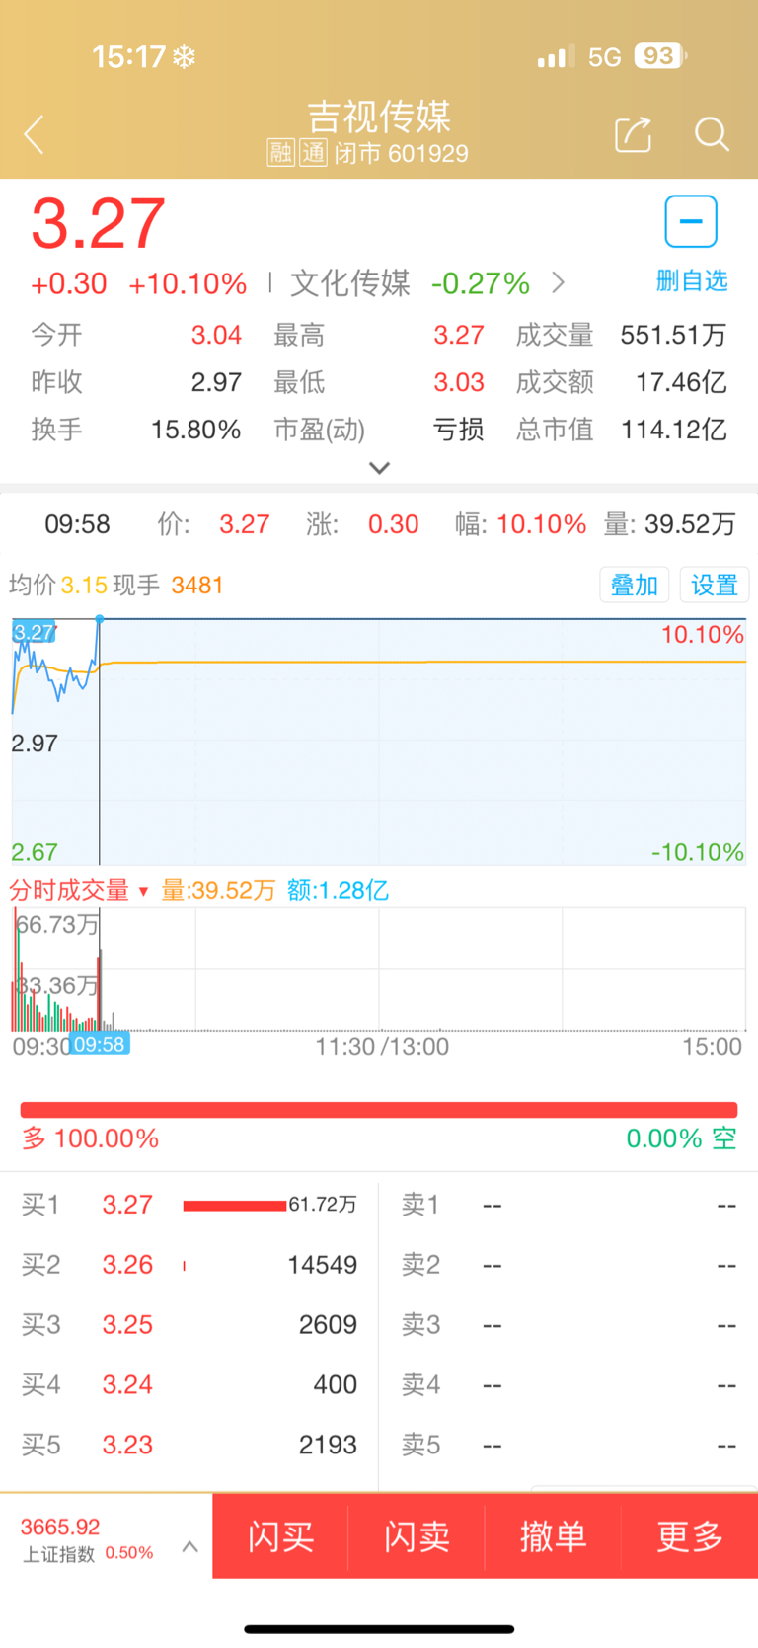This screenshot has height=1648, width=758.
Task: Tap the 融 margin badge
Action: (281, 153)
